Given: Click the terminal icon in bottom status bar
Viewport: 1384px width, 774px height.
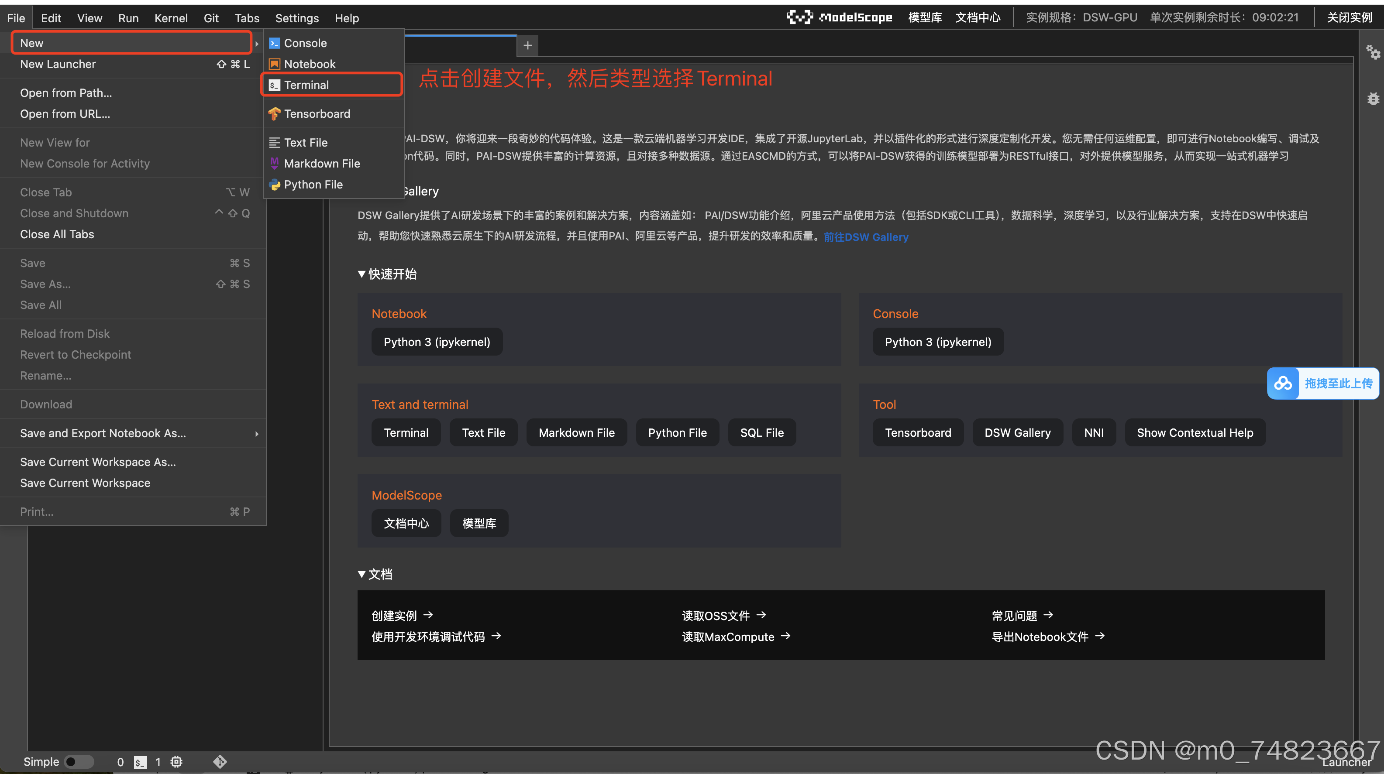Looking at the screenshot, I should [x=141, y=762].
